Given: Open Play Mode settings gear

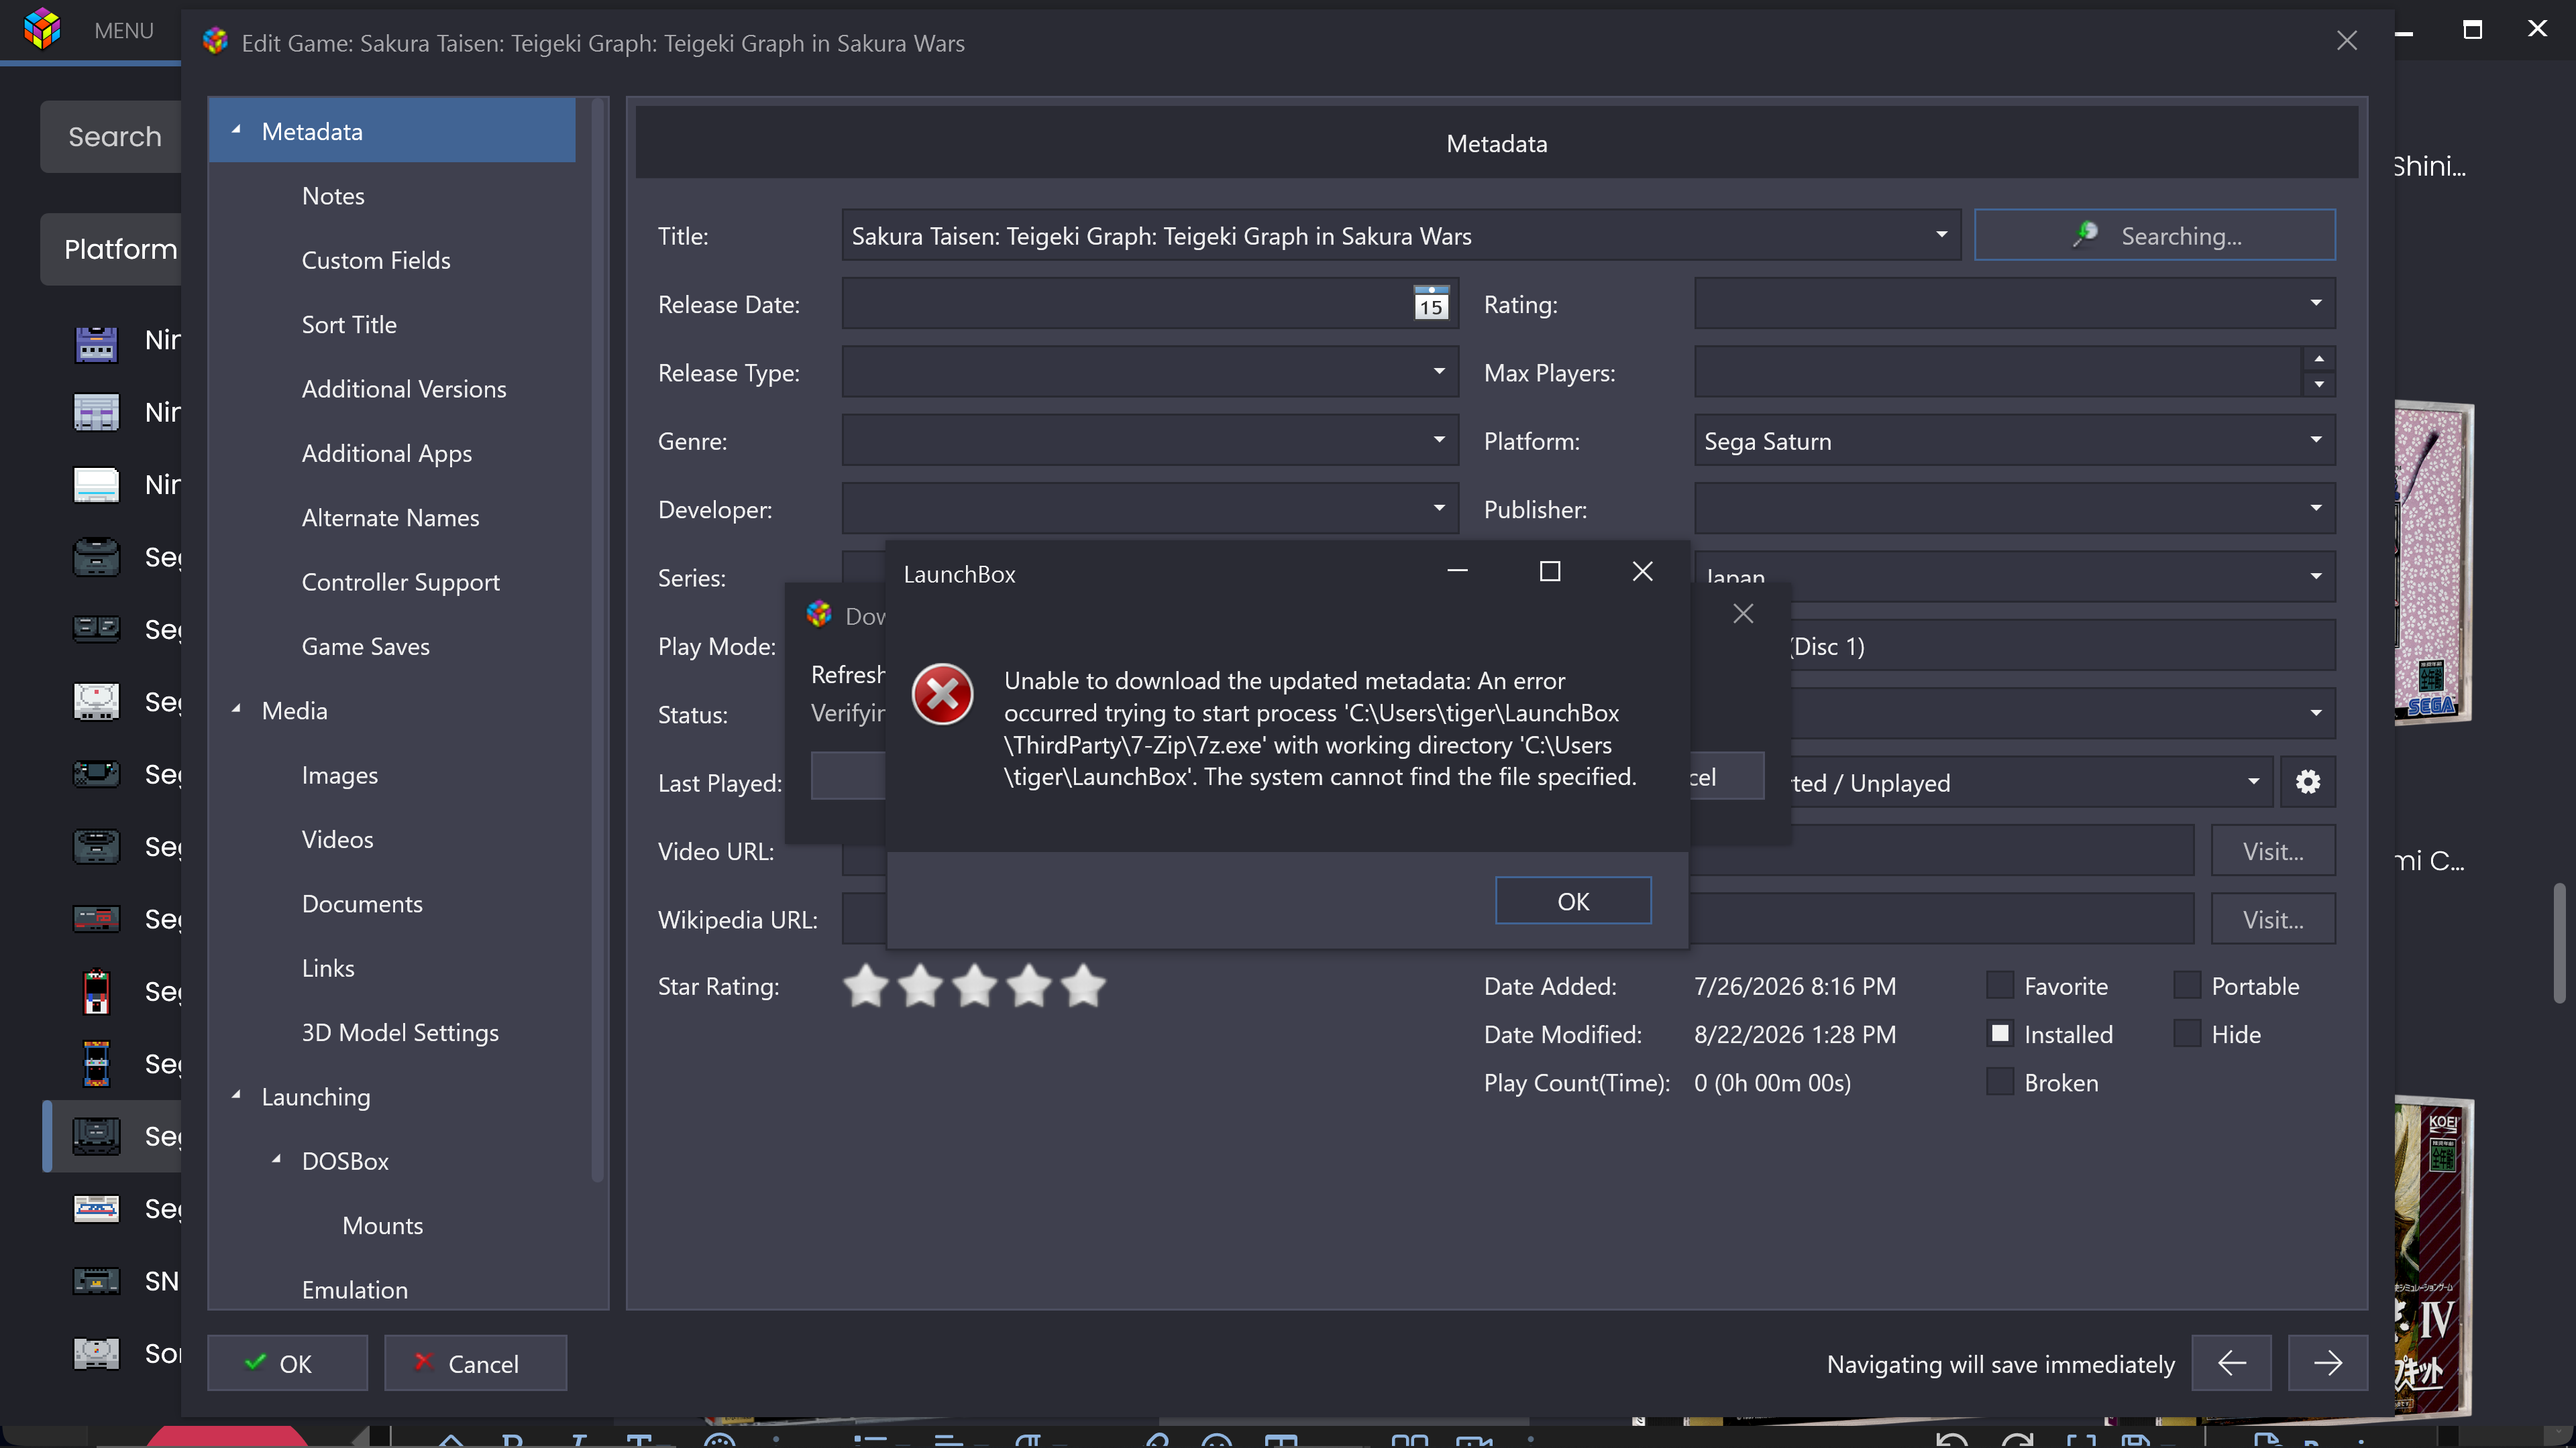Looking at the screenshot, I should [x=2308, y=782].
